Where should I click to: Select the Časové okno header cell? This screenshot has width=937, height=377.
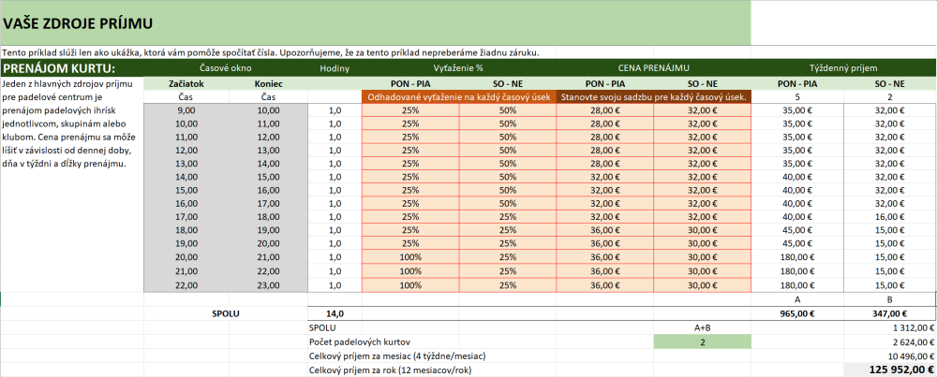[x=225, y=68]
